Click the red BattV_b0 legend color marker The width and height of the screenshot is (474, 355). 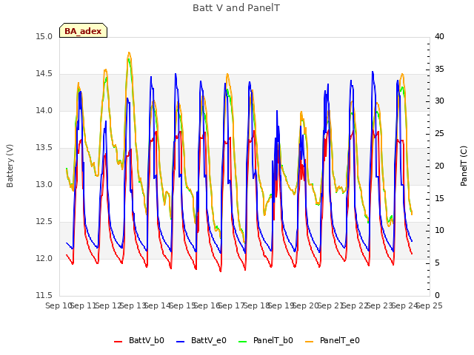click(118, 342)
